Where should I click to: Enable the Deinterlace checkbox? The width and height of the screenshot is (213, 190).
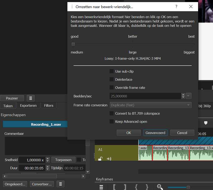(x=112, y=79)
